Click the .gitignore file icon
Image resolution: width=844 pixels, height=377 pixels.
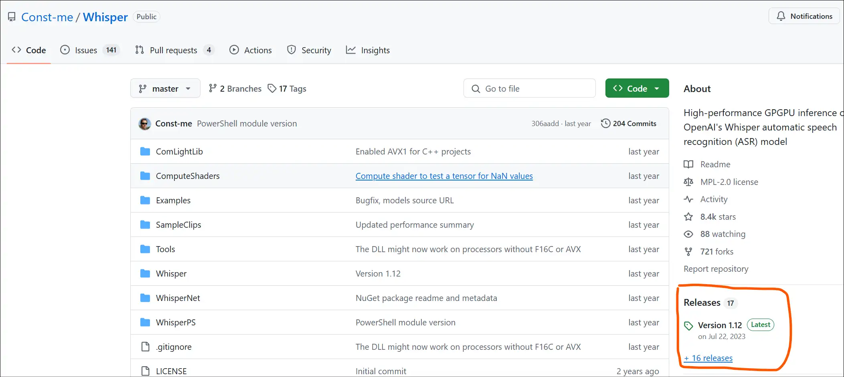point(146,347)
